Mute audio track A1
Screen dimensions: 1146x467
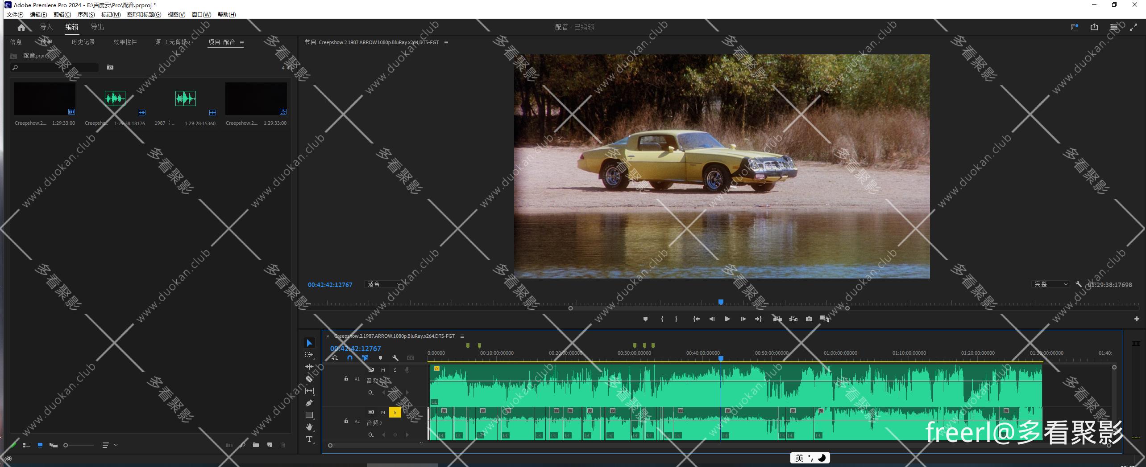(x=383, y=370)
